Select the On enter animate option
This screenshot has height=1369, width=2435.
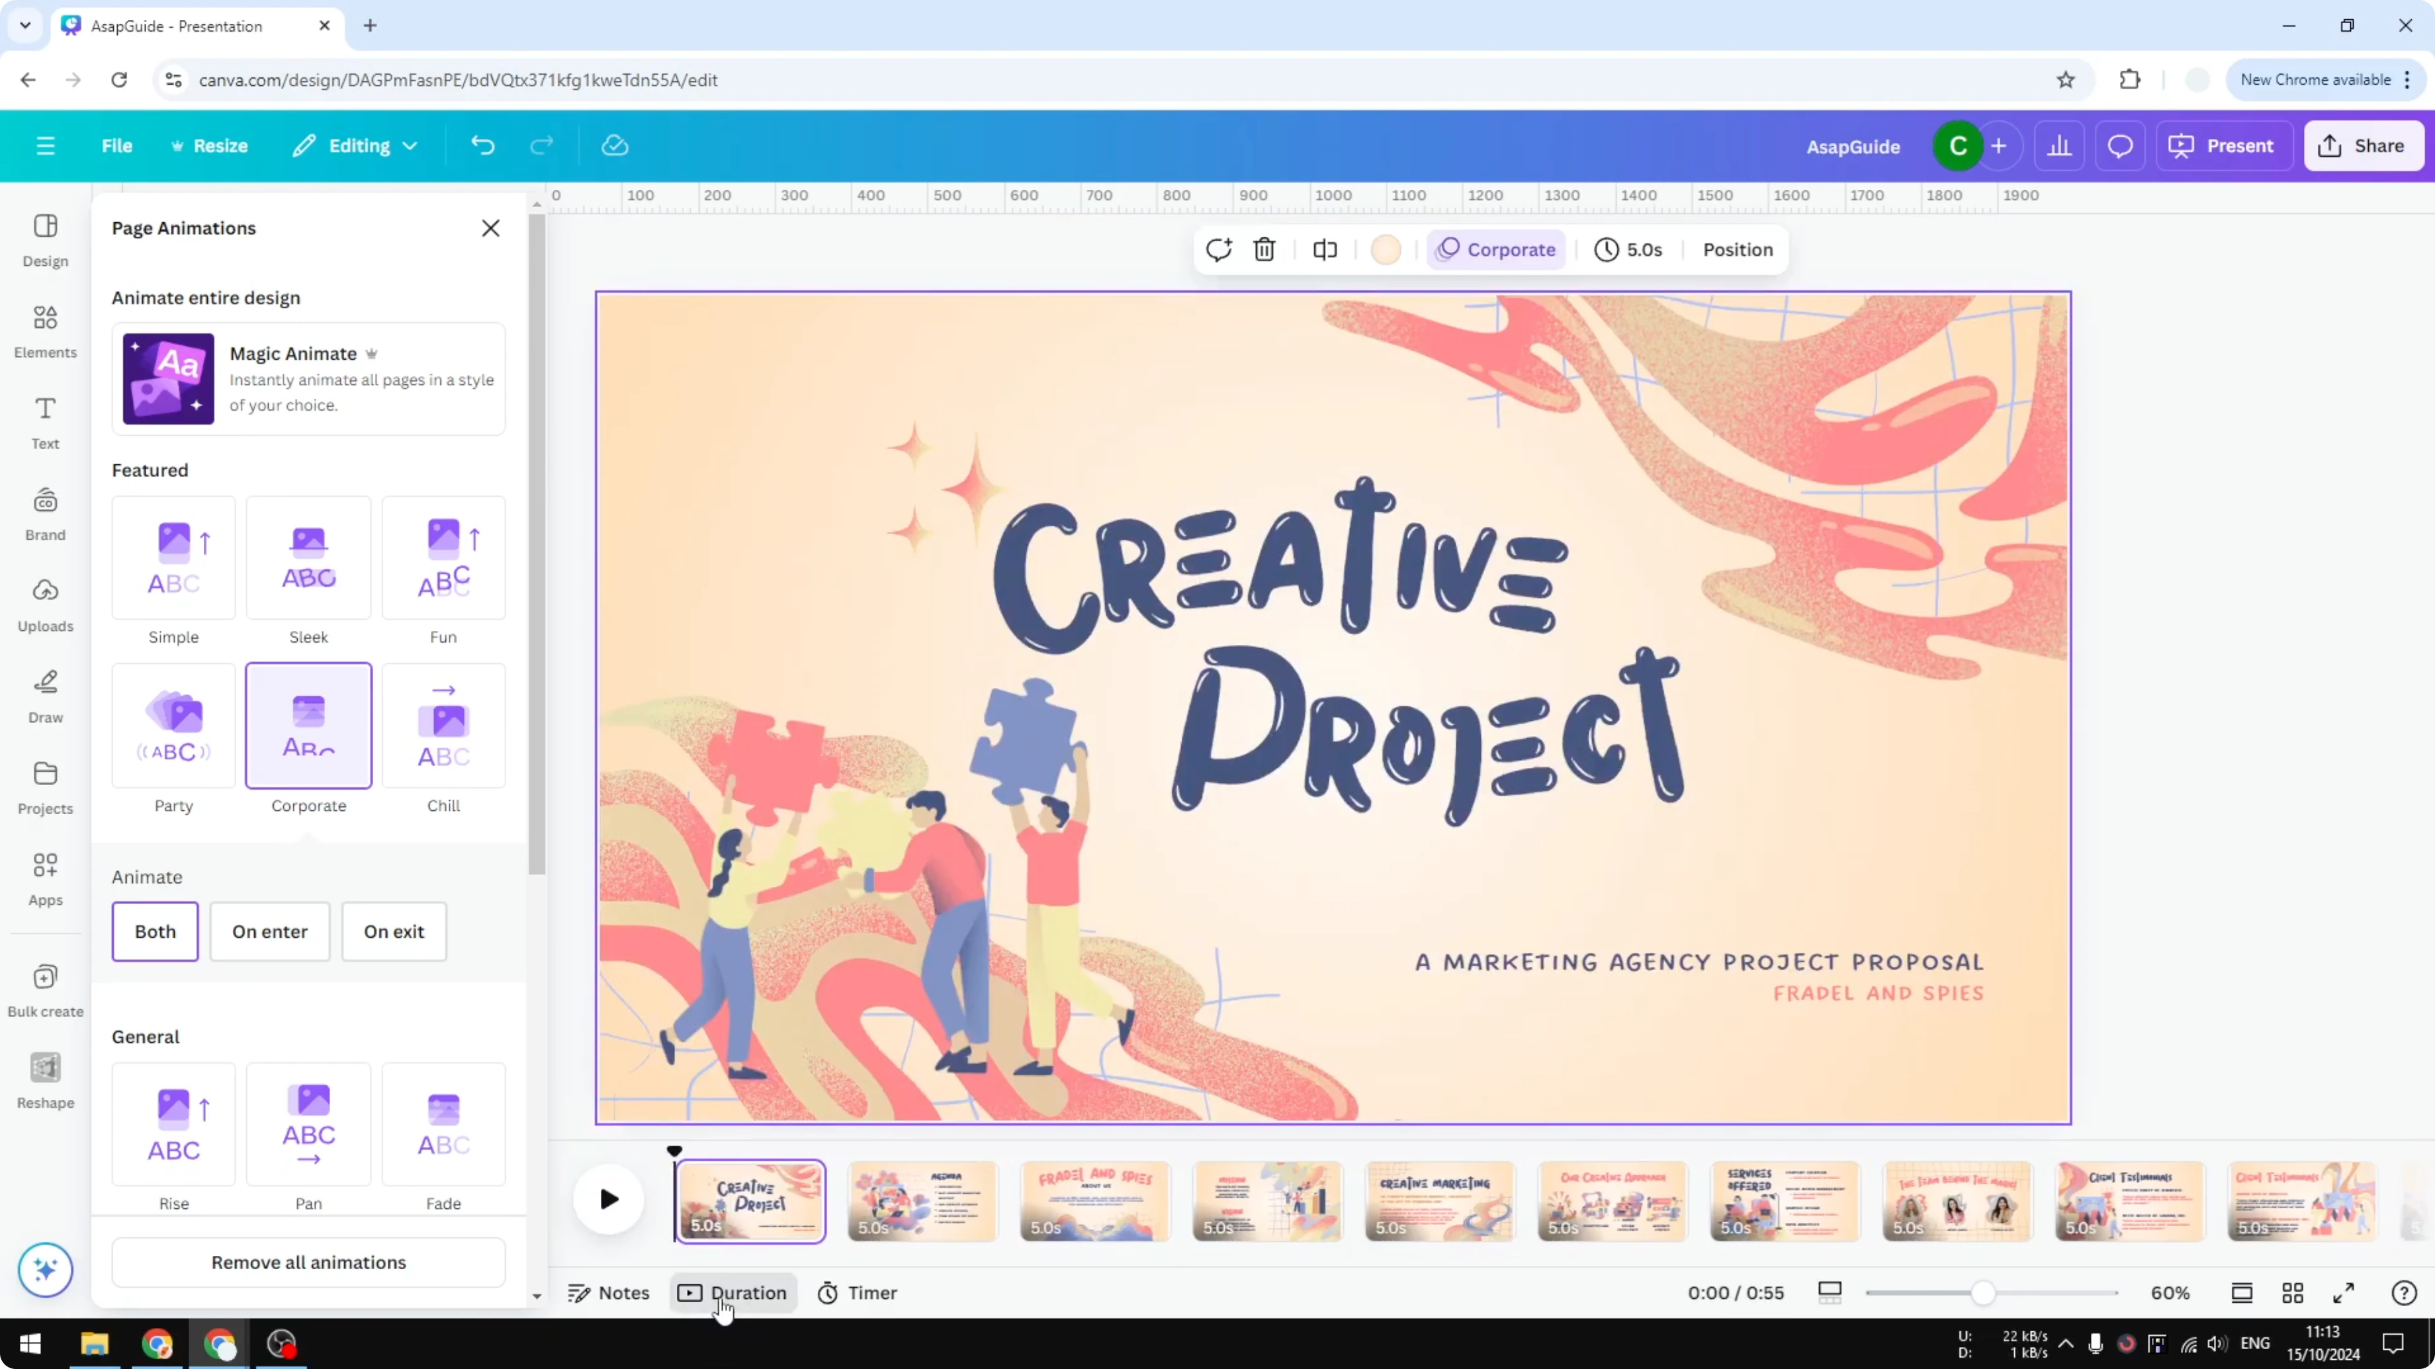point(269,932)
